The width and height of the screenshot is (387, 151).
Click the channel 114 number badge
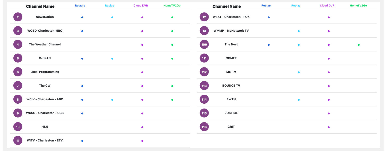tap(204, 100)
